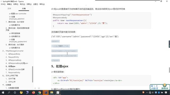Go to outline item 4、@ResponseBody处理json
The image size is (170, 95).
[x=17, y=63]
